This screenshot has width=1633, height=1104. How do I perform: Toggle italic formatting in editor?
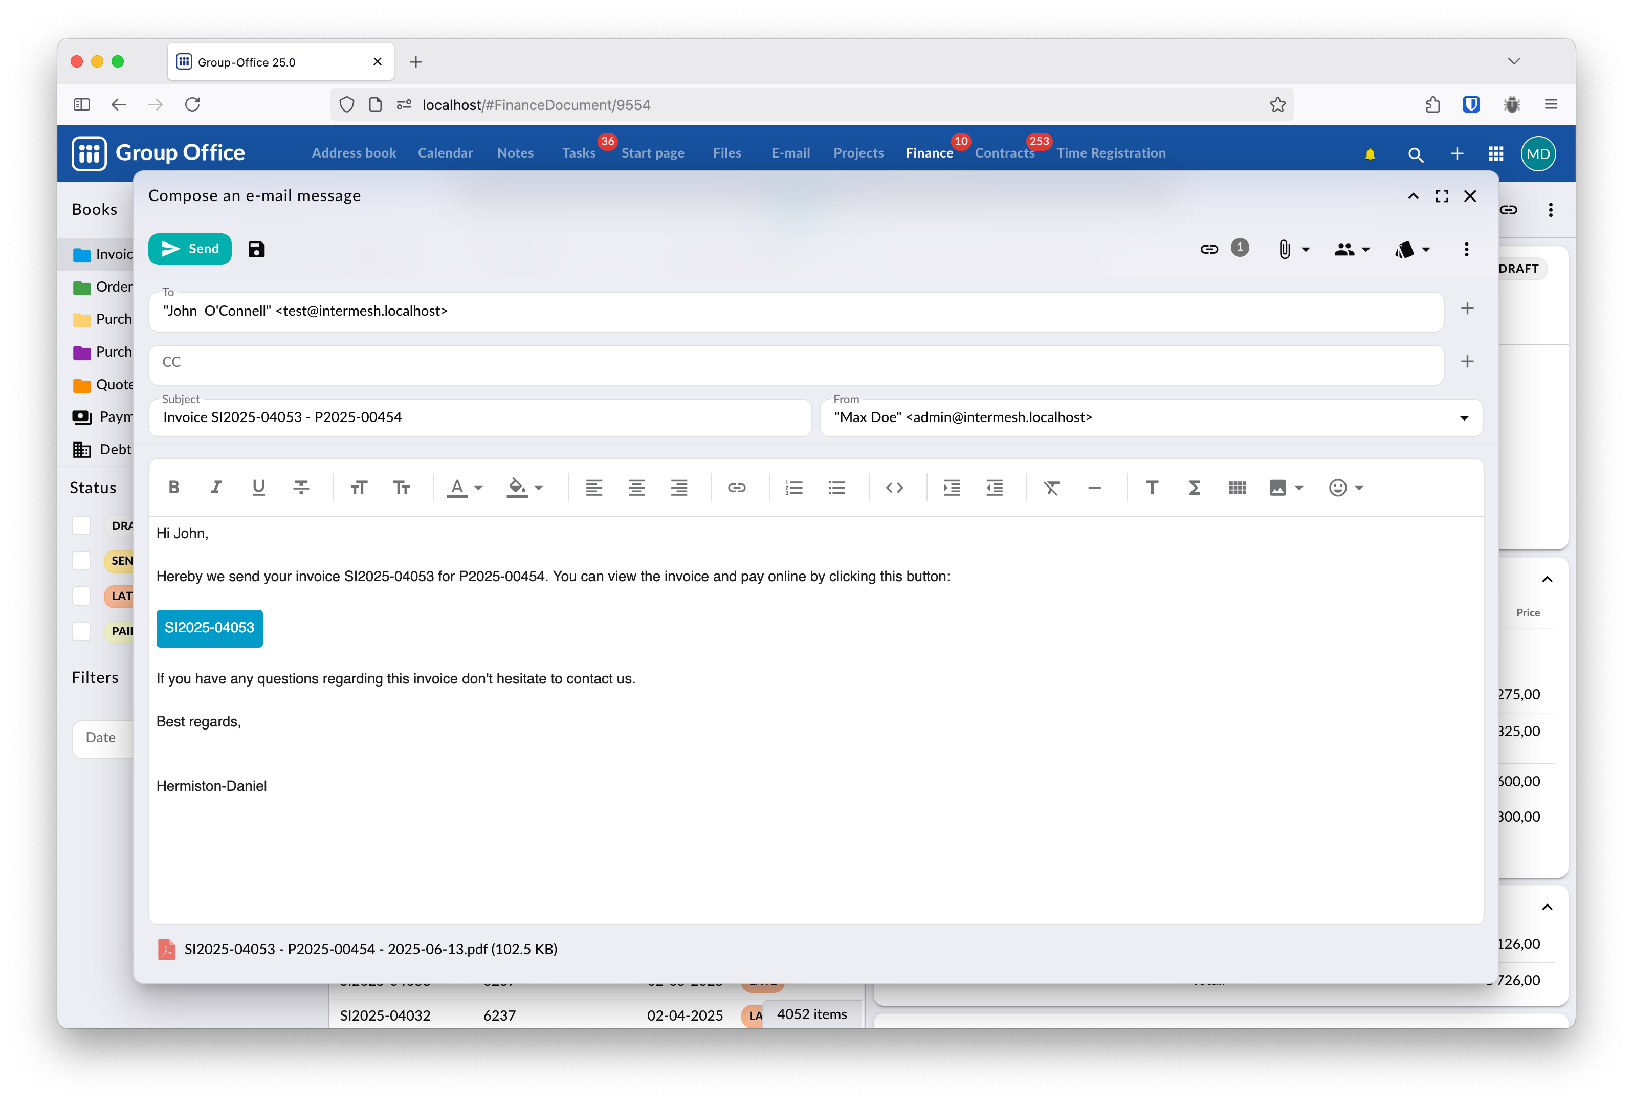[216, 487]
